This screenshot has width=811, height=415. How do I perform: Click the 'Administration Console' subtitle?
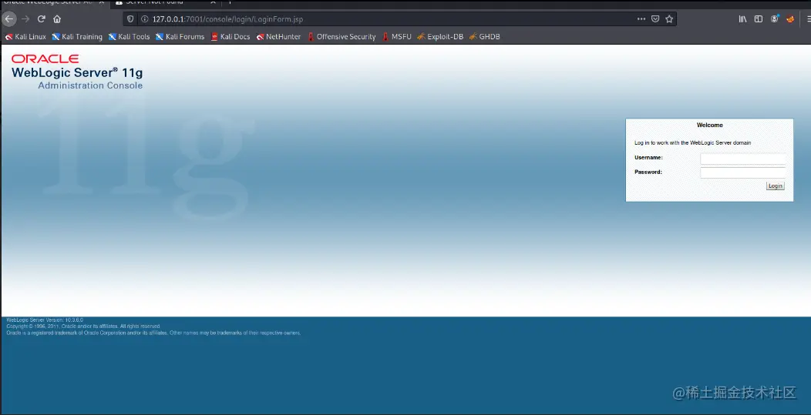(x=90, y=85)
